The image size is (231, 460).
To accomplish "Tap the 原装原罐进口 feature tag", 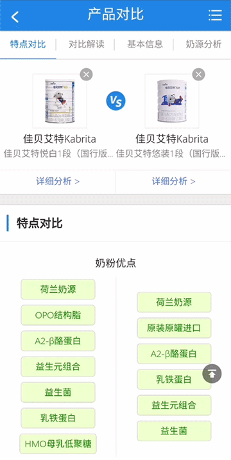I will pos(174,328).
